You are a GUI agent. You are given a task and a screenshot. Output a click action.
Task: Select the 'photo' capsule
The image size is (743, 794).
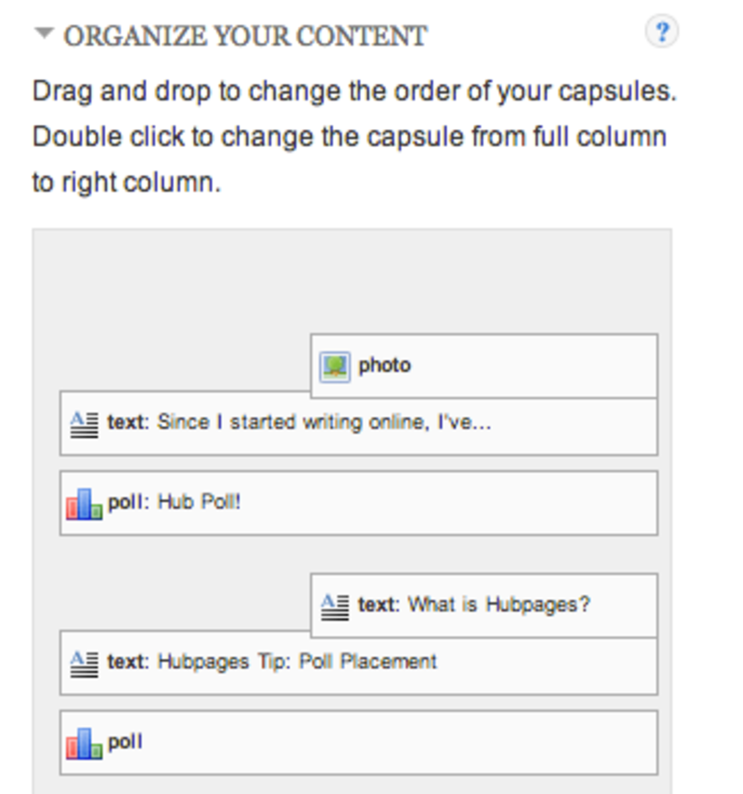click(483, 365)
